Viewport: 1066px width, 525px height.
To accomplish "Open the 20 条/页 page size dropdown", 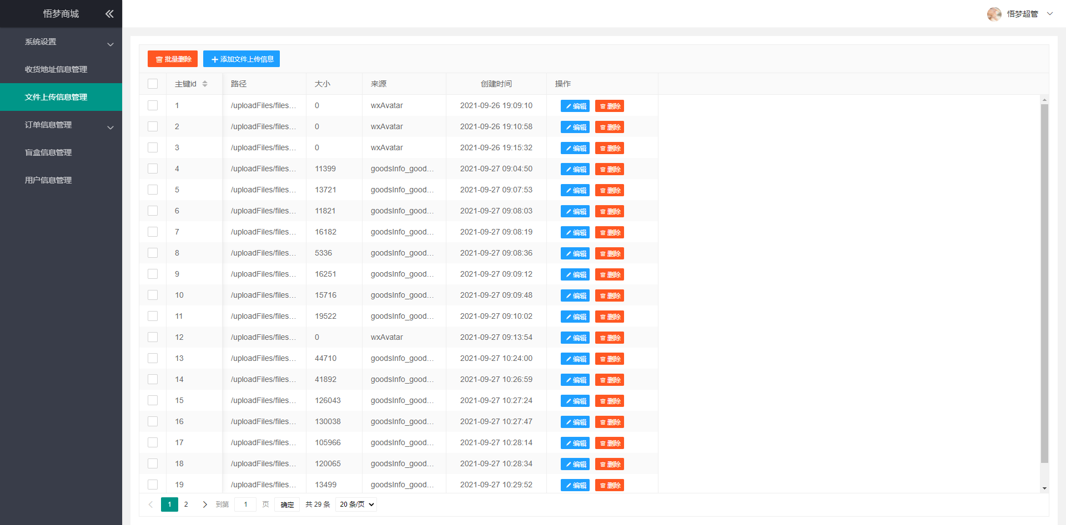I will coord(356,504).
